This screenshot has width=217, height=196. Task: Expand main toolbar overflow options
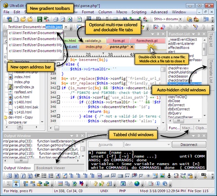coord(212,19)
